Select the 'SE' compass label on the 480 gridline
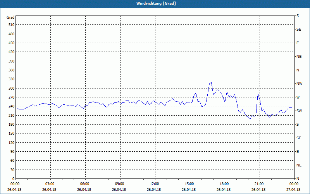This screenshot has width=310, height=194. point(299,29)
